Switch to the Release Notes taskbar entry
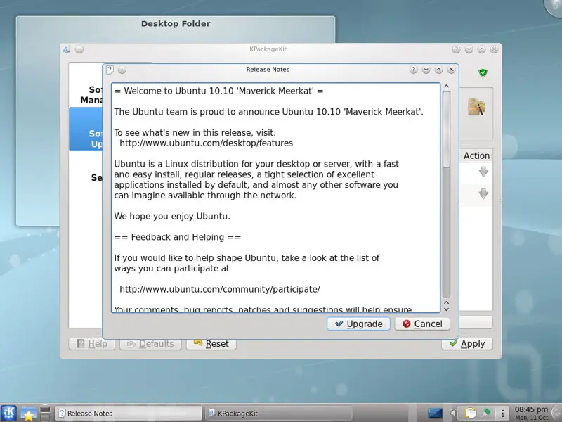Viewport: 562px width, 422px height. pos(128,414)
